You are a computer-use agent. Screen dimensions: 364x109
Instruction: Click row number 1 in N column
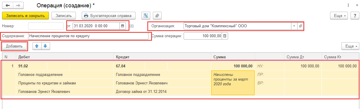[12, 66]
